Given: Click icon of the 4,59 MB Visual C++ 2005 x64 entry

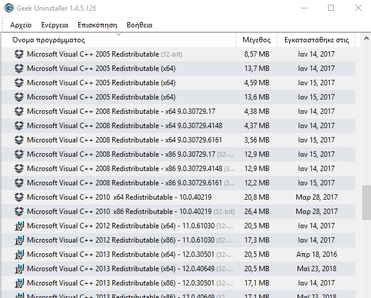Looking at the screenshot, I should (x=19, y=83).
